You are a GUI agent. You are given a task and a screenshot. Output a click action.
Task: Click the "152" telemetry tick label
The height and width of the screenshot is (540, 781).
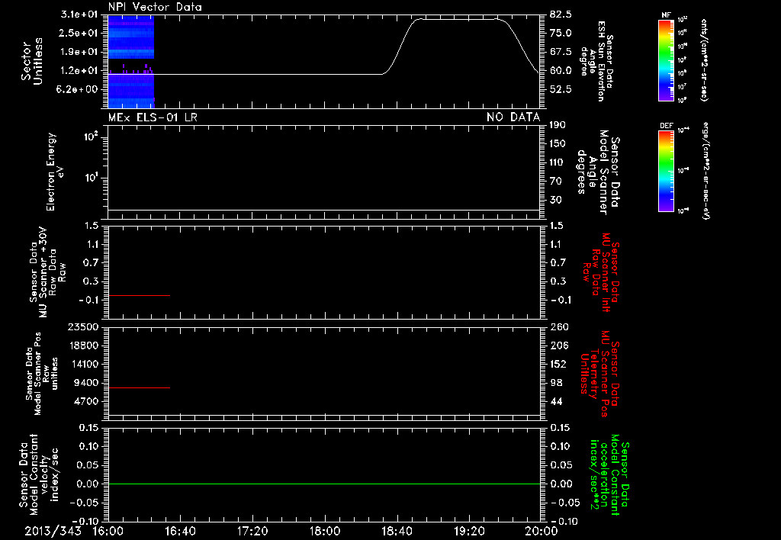click(x=559, y=364)
